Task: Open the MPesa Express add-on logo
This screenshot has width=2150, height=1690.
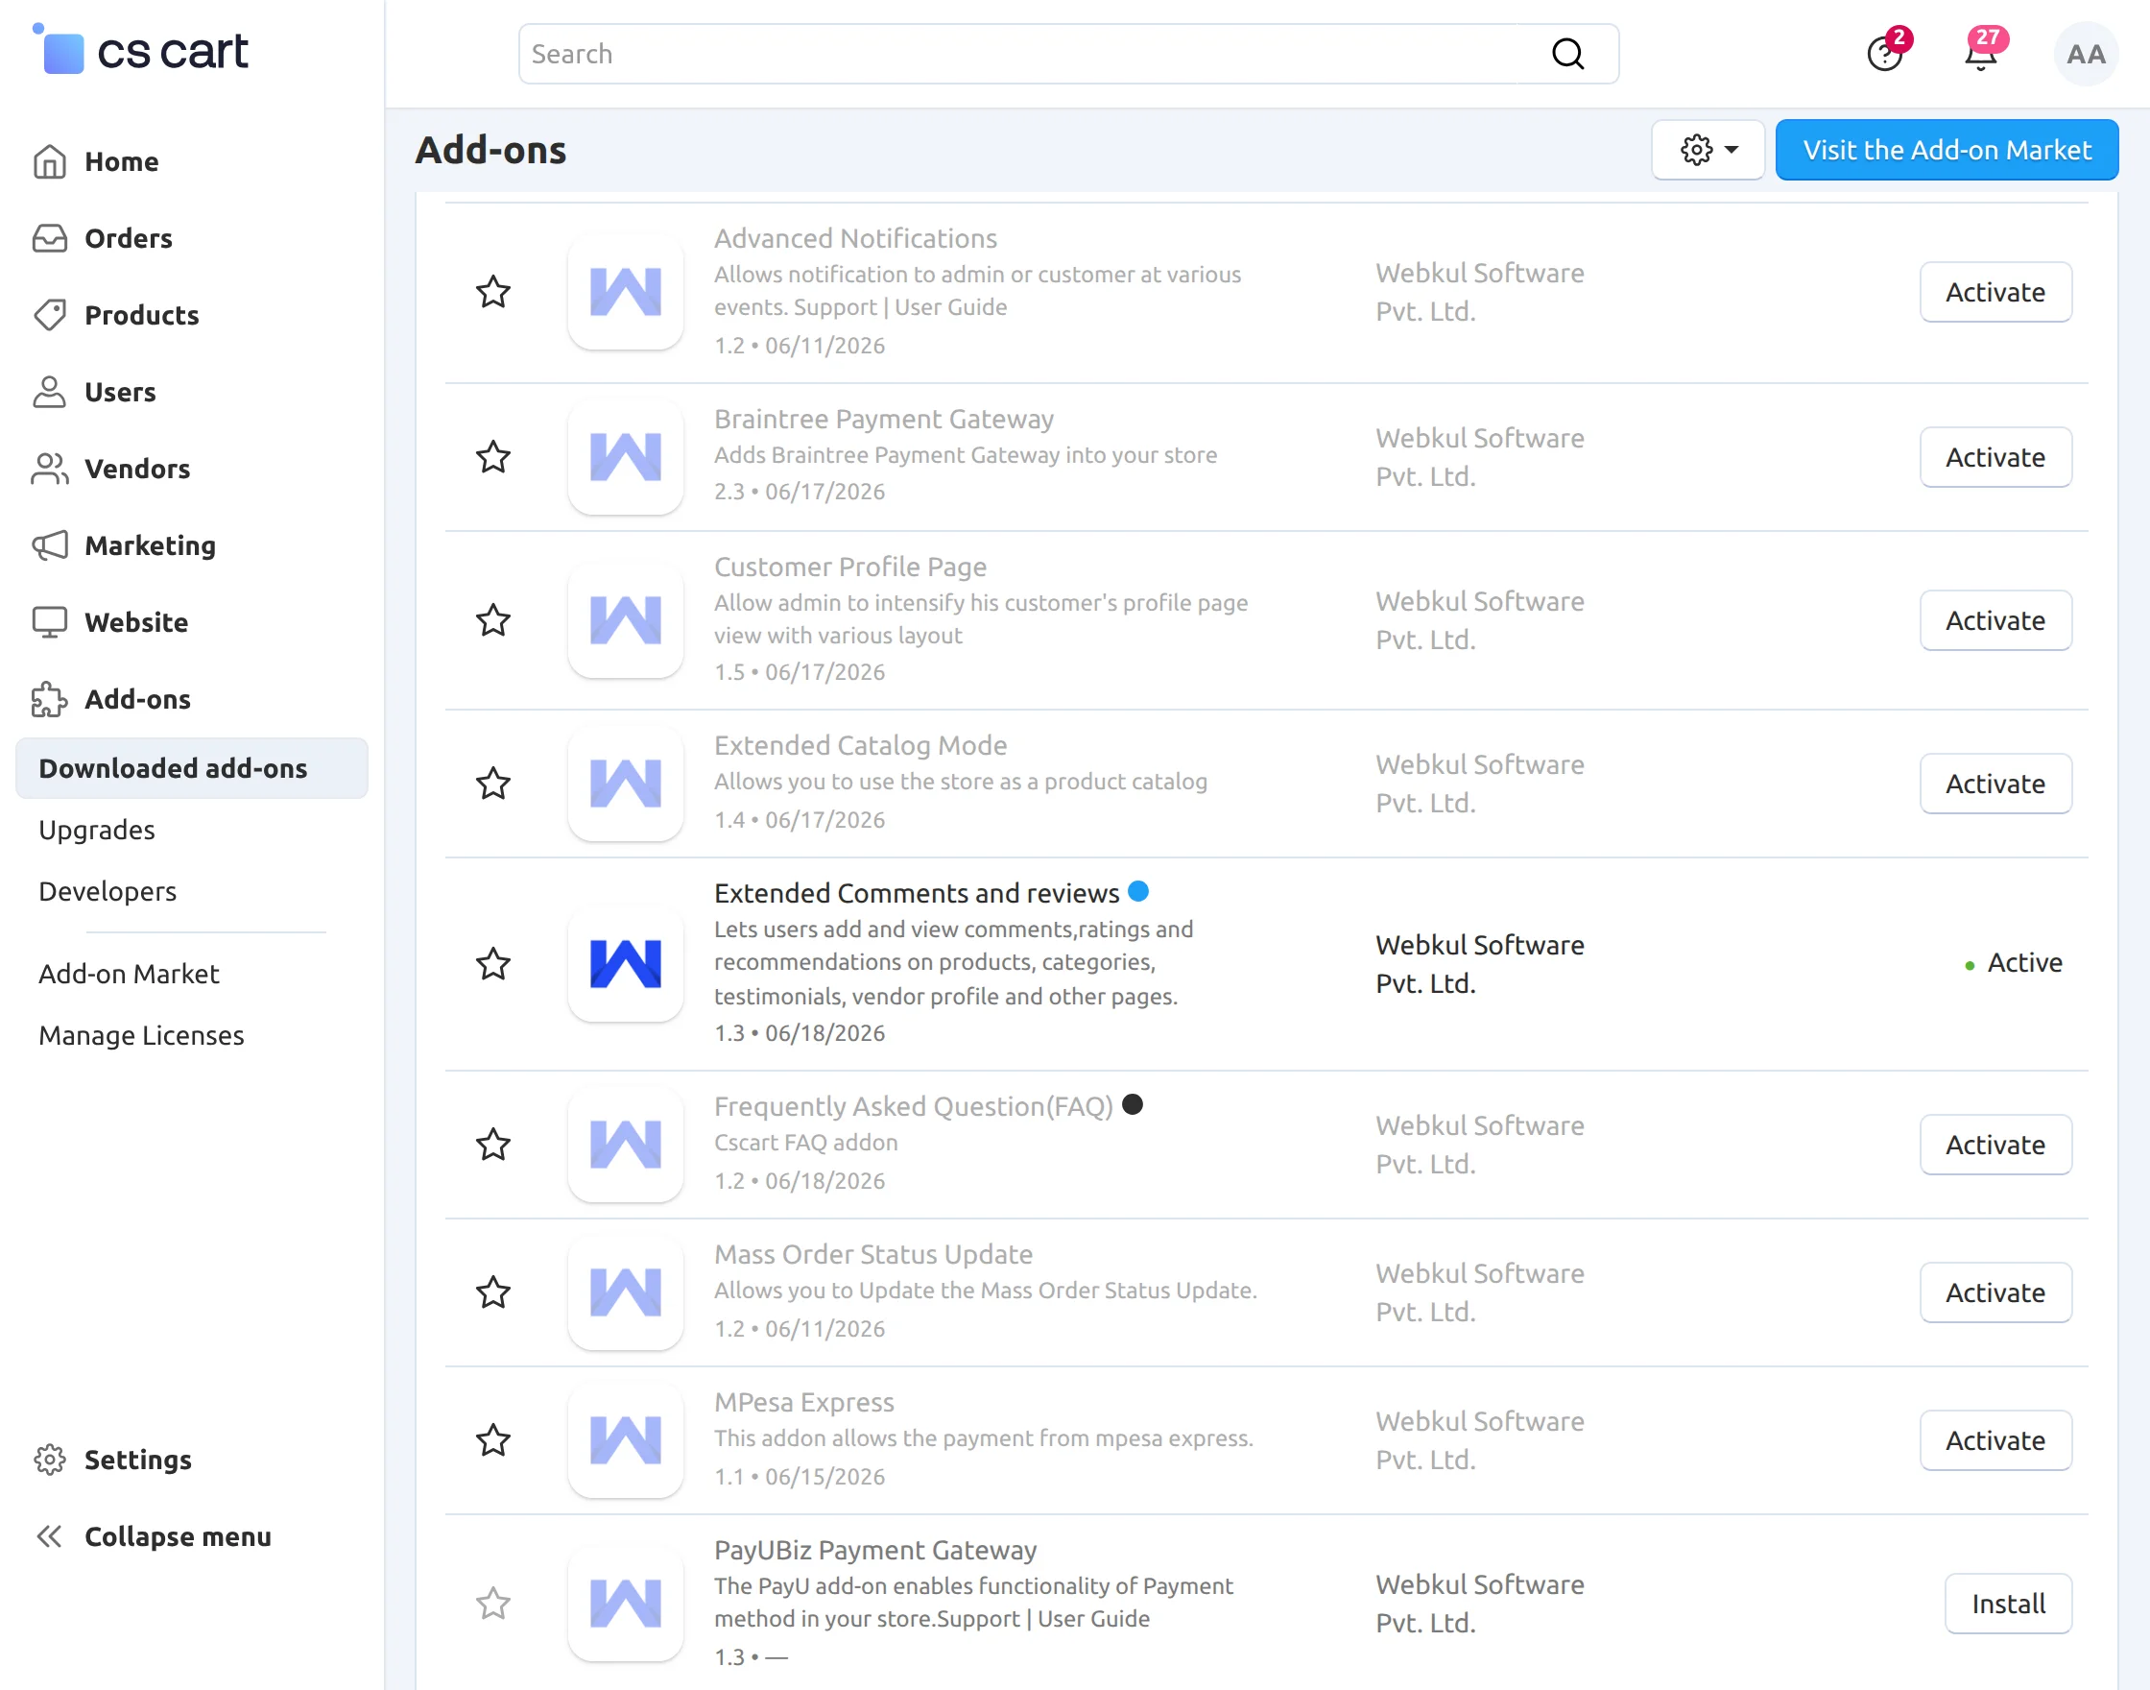Action: (x=625, y=1439)
